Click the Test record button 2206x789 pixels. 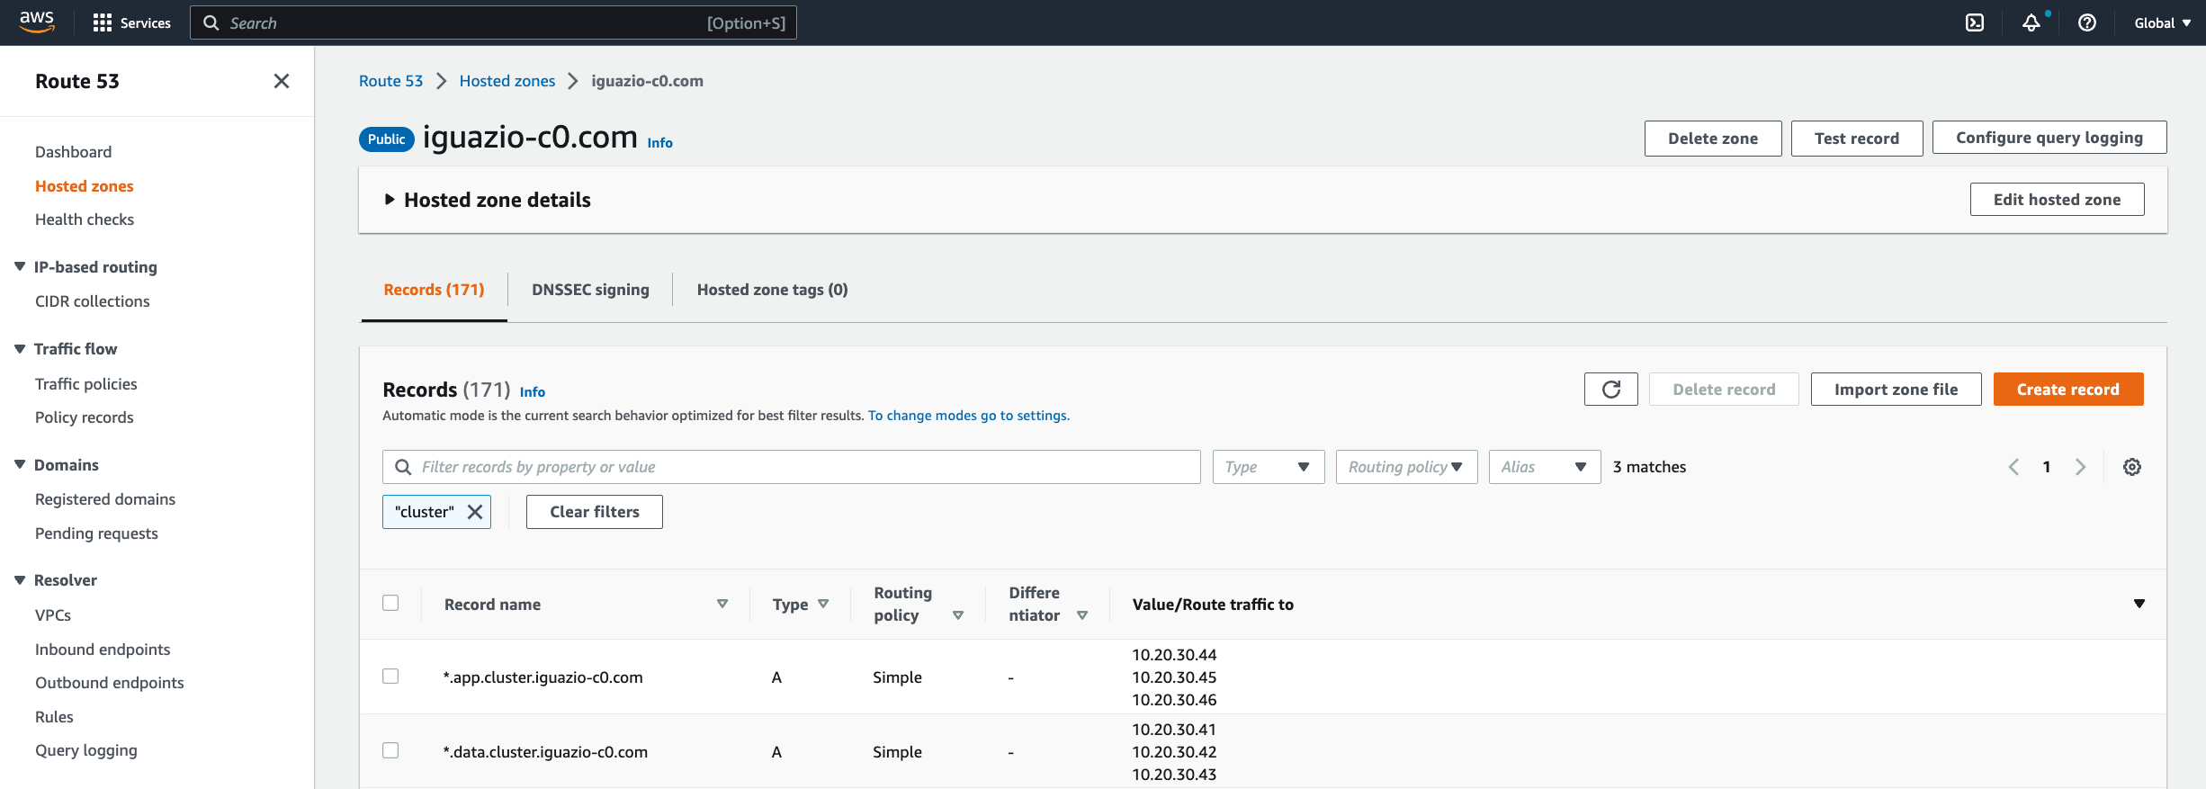[1857, 139]
